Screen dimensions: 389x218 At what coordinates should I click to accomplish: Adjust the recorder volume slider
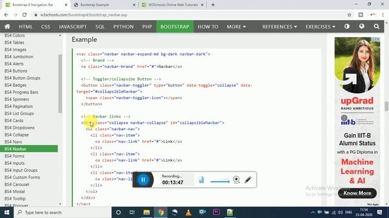(220, 181)
